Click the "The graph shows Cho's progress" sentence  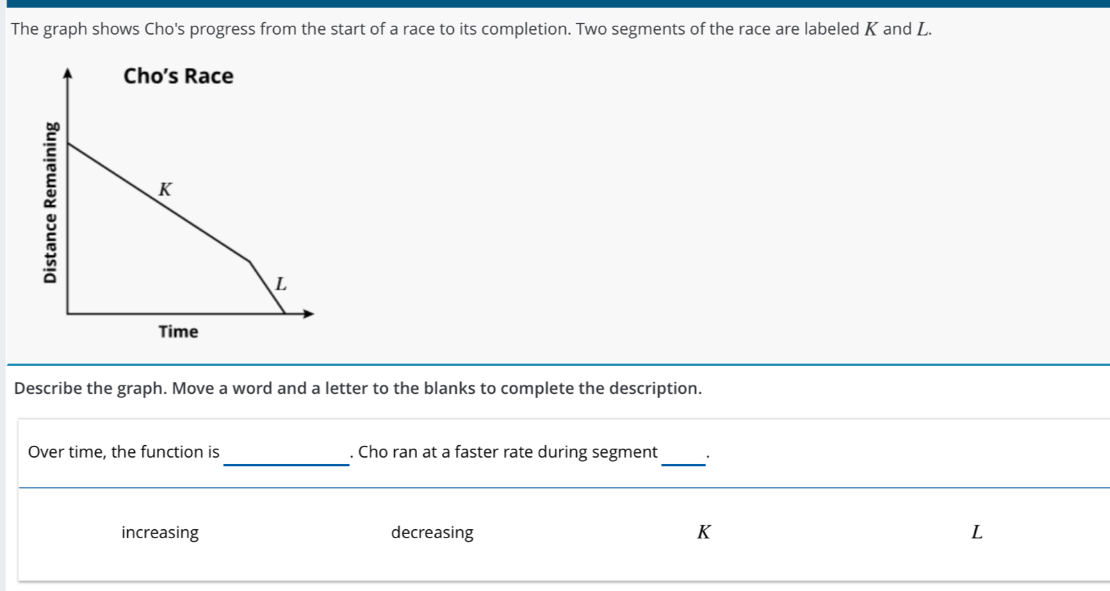pyautogui.click(x=471, y=29)
